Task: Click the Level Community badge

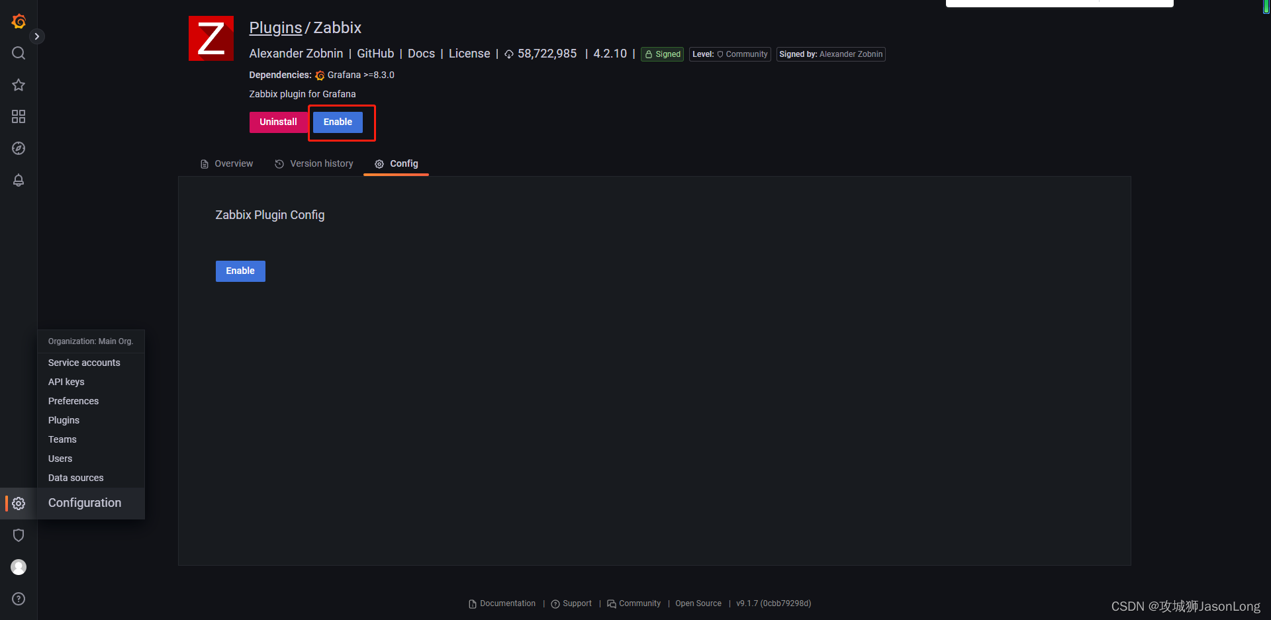Action: (x=730, y=54)
